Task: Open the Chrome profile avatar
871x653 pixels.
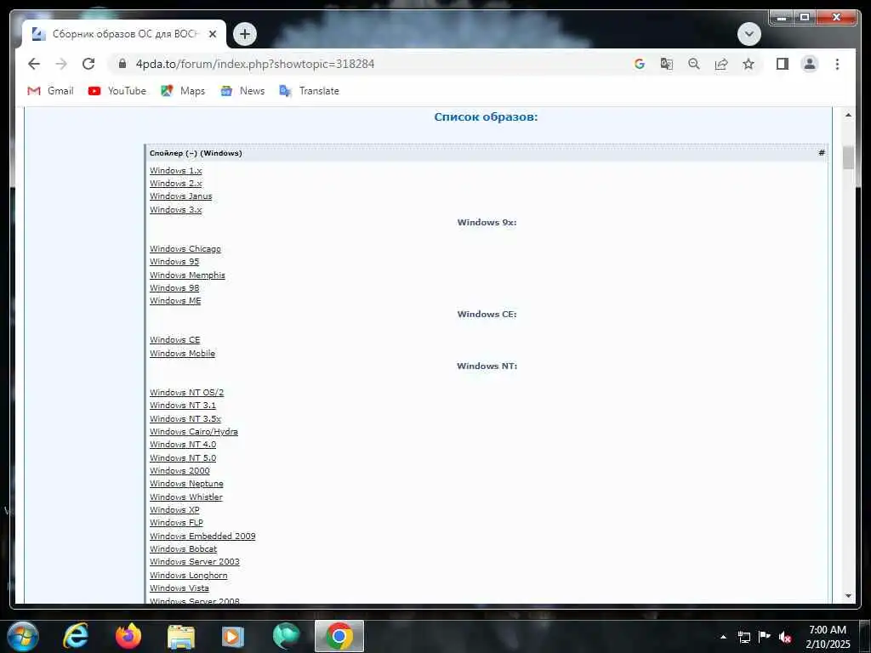Action: [x=810, y=64]
